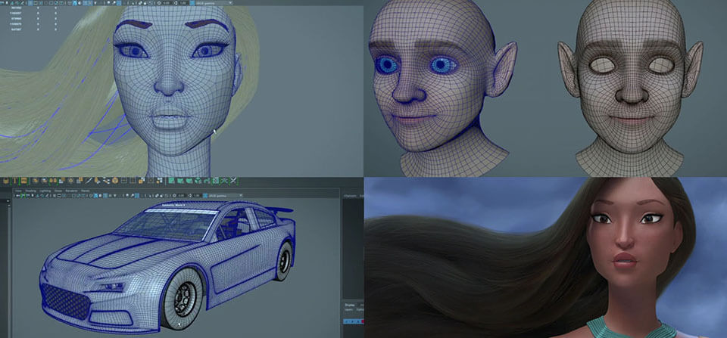
Task: Toggle the Resolution Gate icon in car viewport toolbar
Action: pos(64,196)
